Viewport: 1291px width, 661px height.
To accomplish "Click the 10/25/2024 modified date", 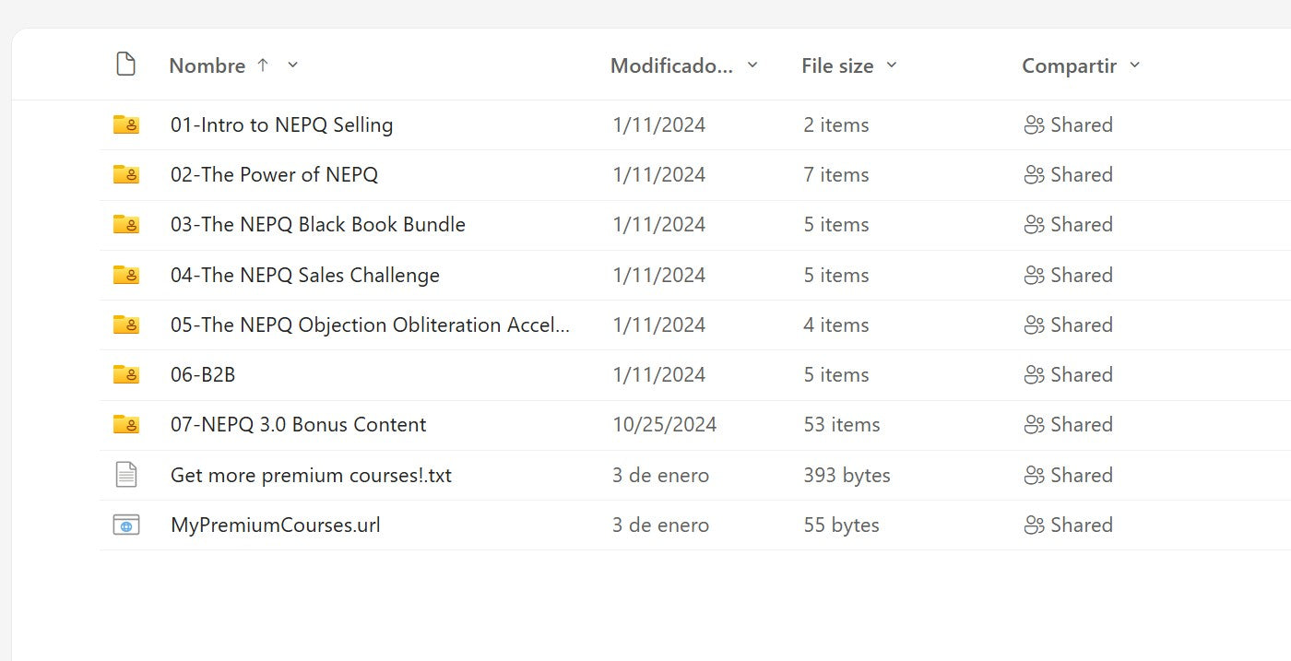I will pyautogui.click(x=665, y=424).
